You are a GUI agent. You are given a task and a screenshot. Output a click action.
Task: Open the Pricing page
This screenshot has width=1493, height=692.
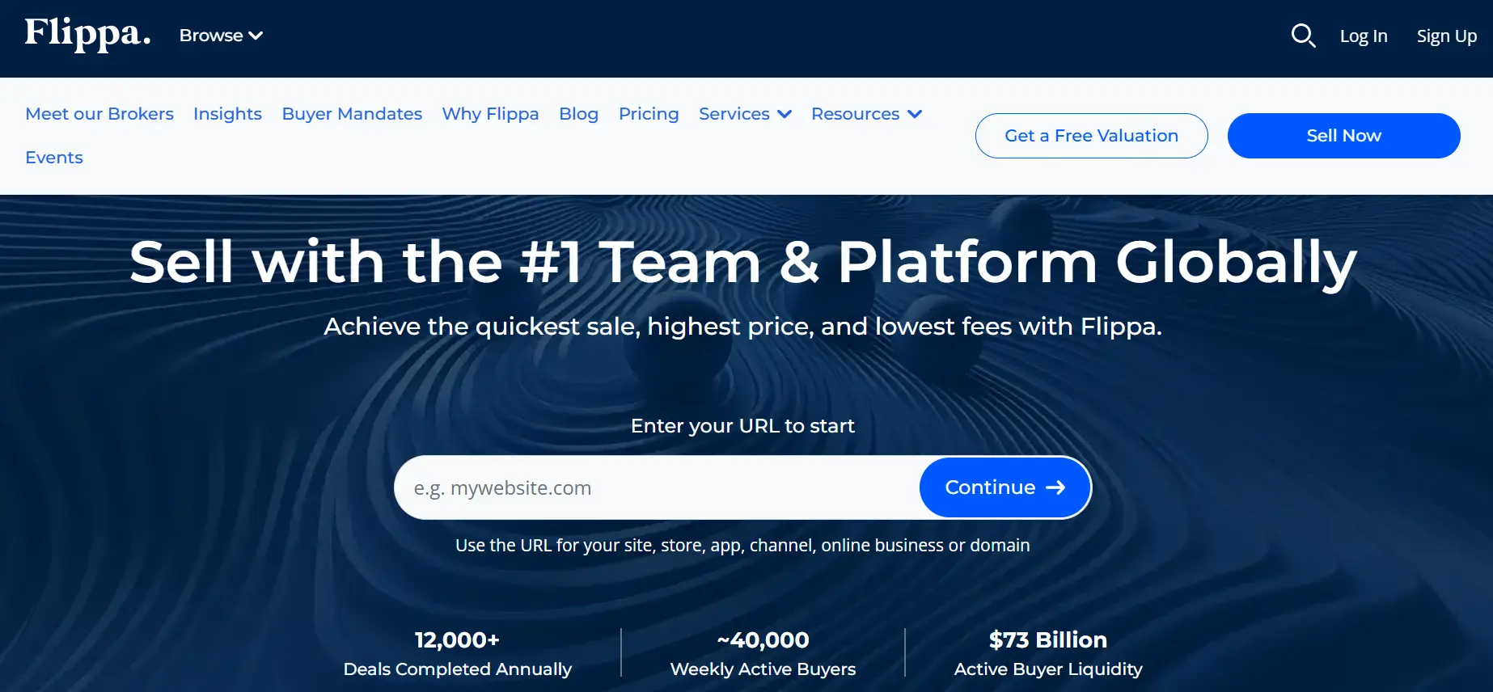click(x=649, y=114)
